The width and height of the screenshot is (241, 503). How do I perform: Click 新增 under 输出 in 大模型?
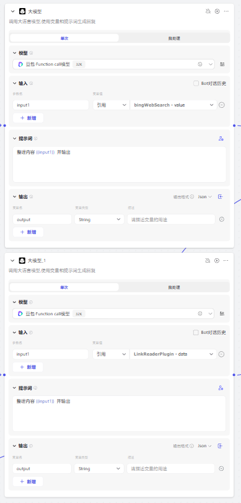coord(28,232)
